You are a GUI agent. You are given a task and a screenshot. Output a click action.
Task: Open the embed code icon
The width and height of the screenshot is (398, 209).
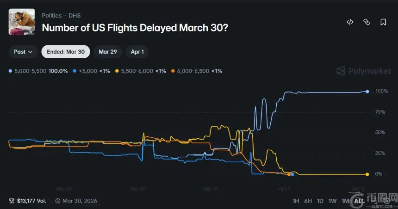(350, 22)
